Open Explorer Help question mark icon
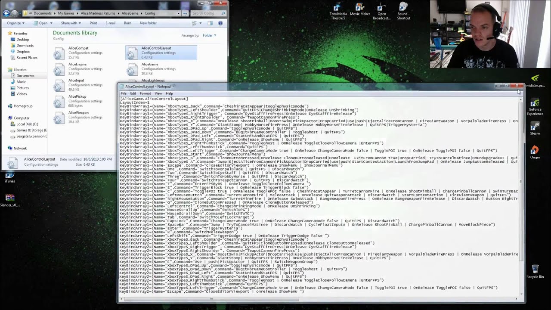551x310 pixels. [220, 23]
